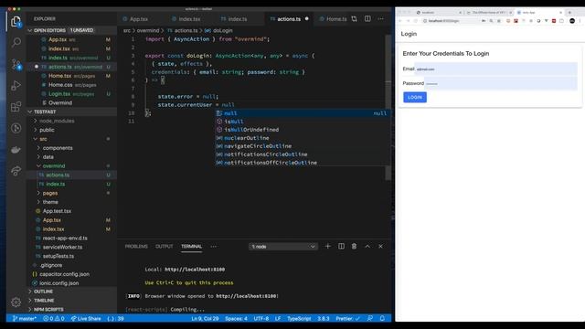Select the TERMINAL panel tab
The width and height of the screenshot is (585, 329).
click(x=191, y=247)
